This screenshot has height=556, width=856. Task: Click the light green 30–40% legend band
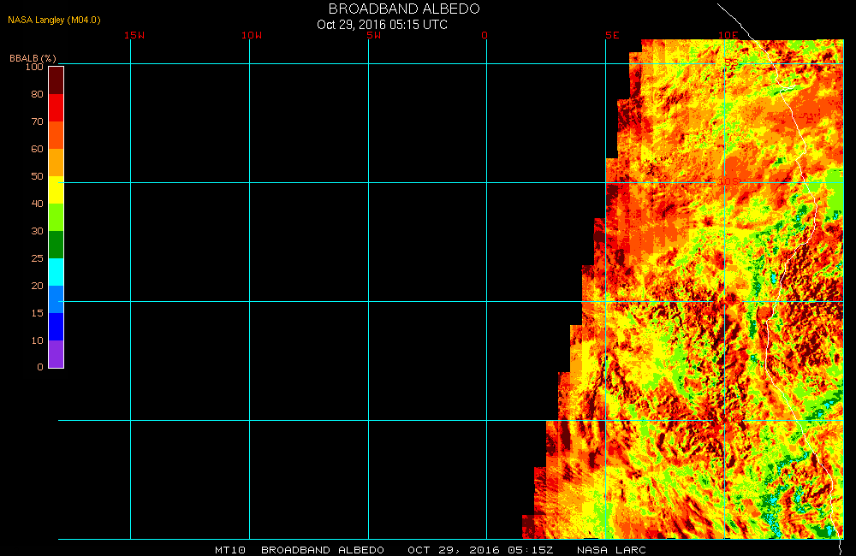56,217
